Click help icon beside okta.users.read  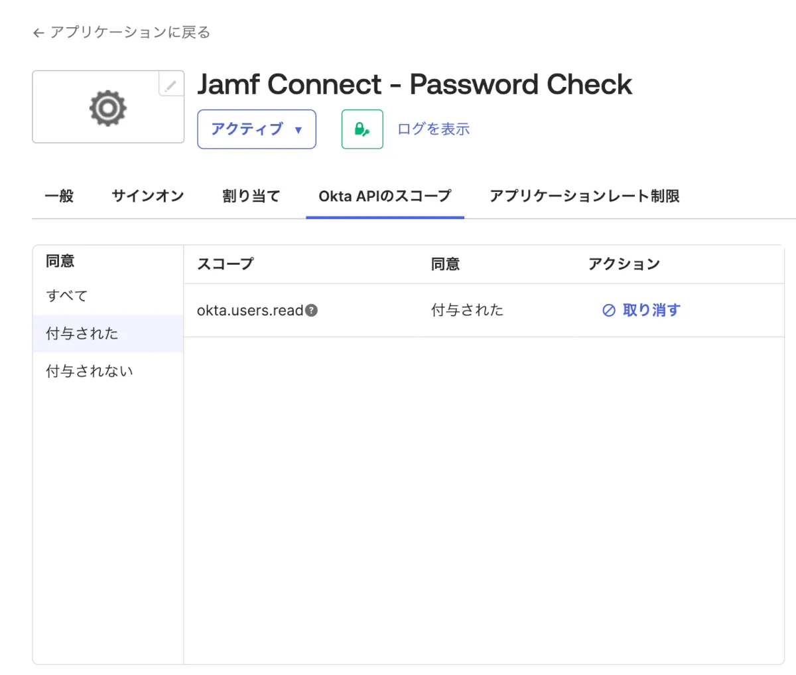(x=312, y=310)
